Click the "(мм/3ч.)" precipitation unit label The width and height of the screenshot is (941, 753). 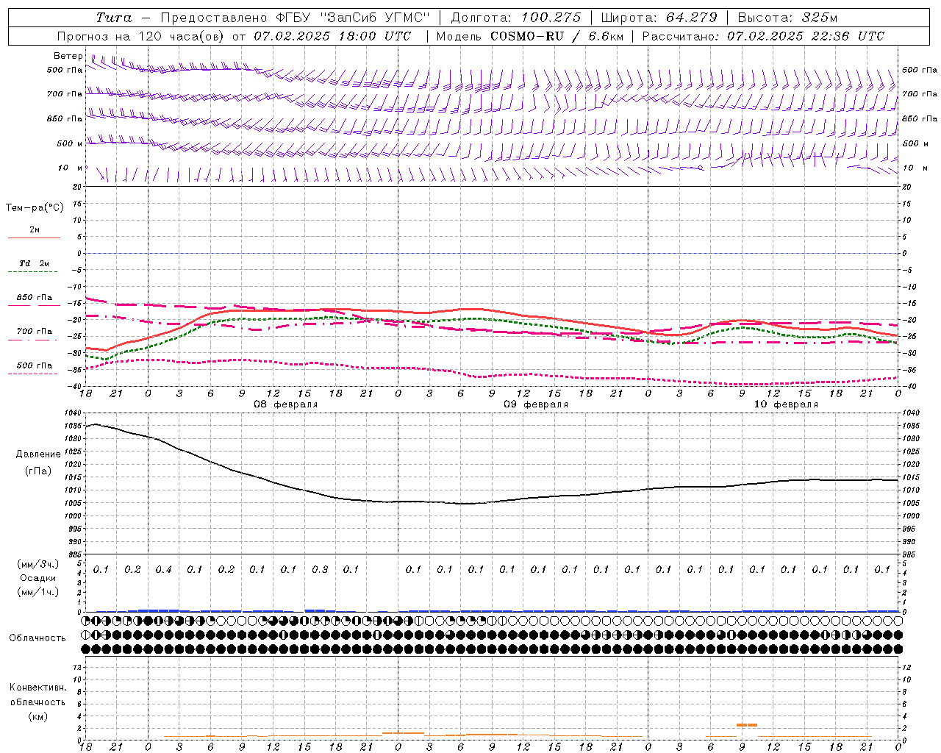[x=38, y=564]
